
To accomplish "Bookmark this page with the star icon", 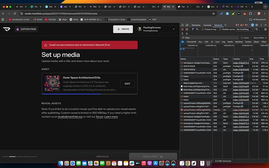I will [x=213, y=14].
